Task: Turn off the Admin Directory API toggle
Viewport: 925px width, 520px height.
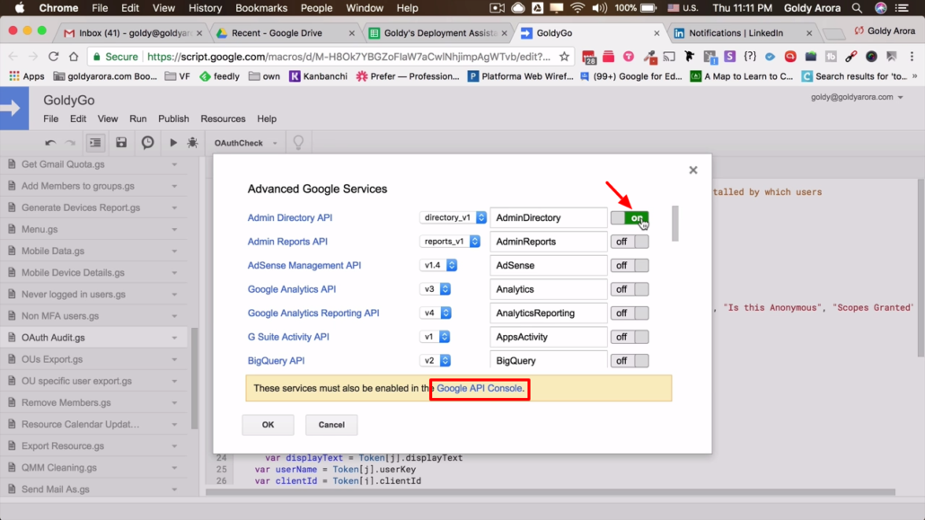Action: point(630,218)
